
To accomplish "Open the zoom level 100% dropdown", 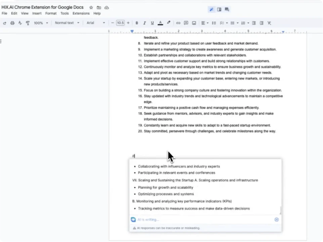I will tap(41, 23).
